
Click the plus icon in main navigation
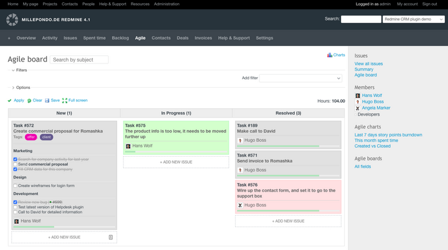pyautogui.click(x=9, y=38)
